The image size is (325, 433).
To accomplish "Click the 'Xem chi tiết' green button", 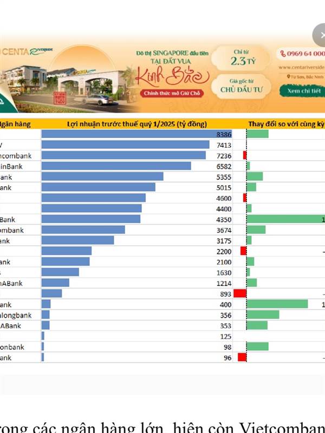I will pos(303,91).
